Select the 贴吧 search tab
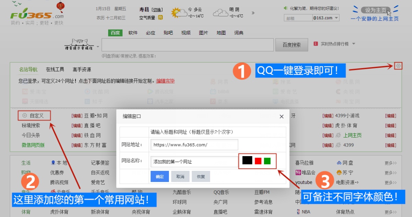Viewport: 412px width, 217px height. pos(168,33)
